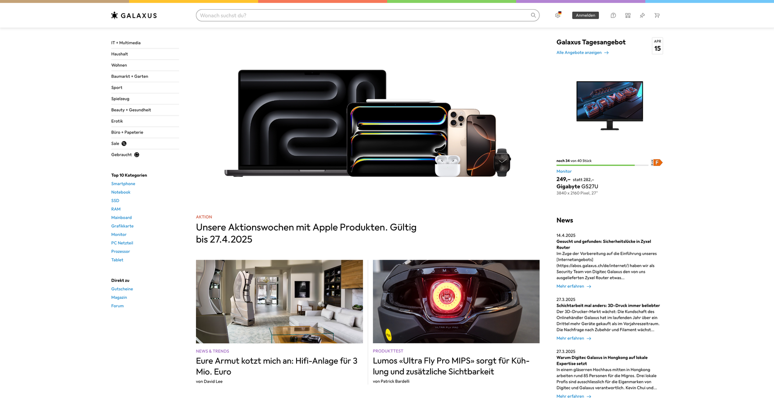Open the Forum link
The image size is (774, 398).
tap(117, 306)
